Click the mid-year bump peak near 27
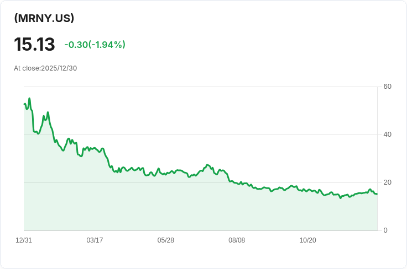This screenshot has height=269, width=407. tap(207, 165)
